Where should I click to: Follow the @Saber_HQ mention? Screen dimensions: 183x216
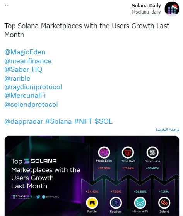[x=23, y=69]
